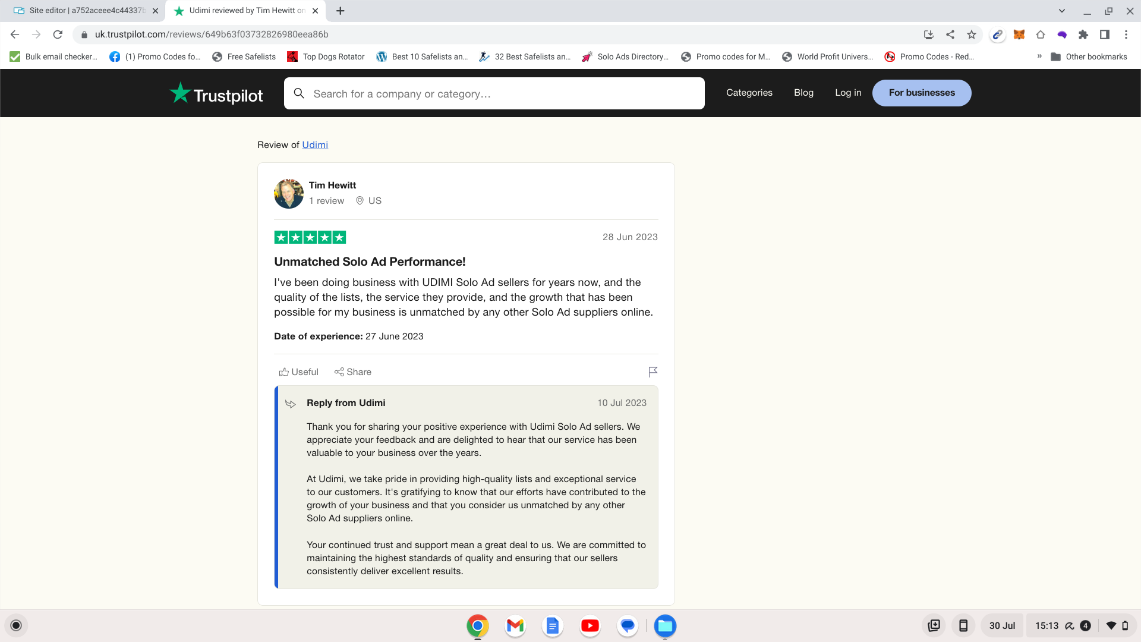1141x642 pixels.
Task: Click the For businesses button
Action: pyautogui.click(x=922, y=93)
